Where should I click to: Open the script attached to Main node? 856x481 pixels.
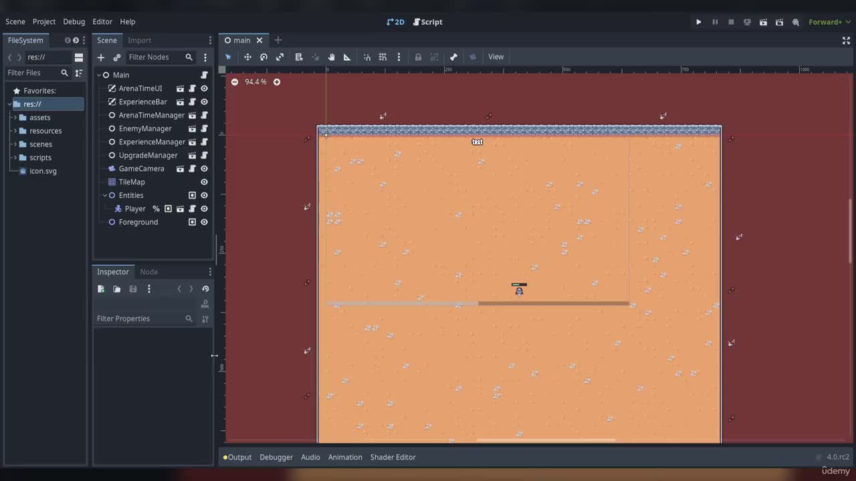pos(204,75)
